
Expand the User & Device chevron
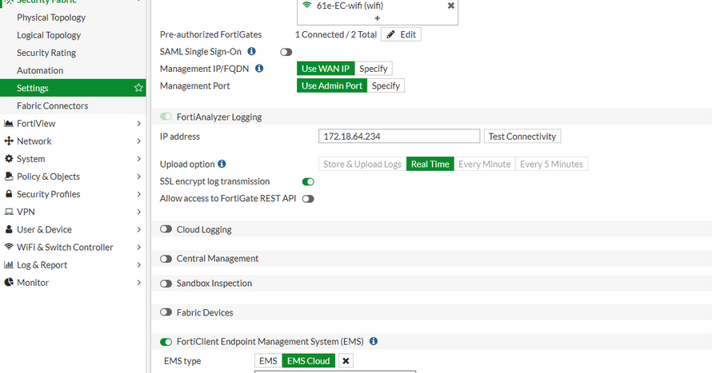(x=139, y=229)
